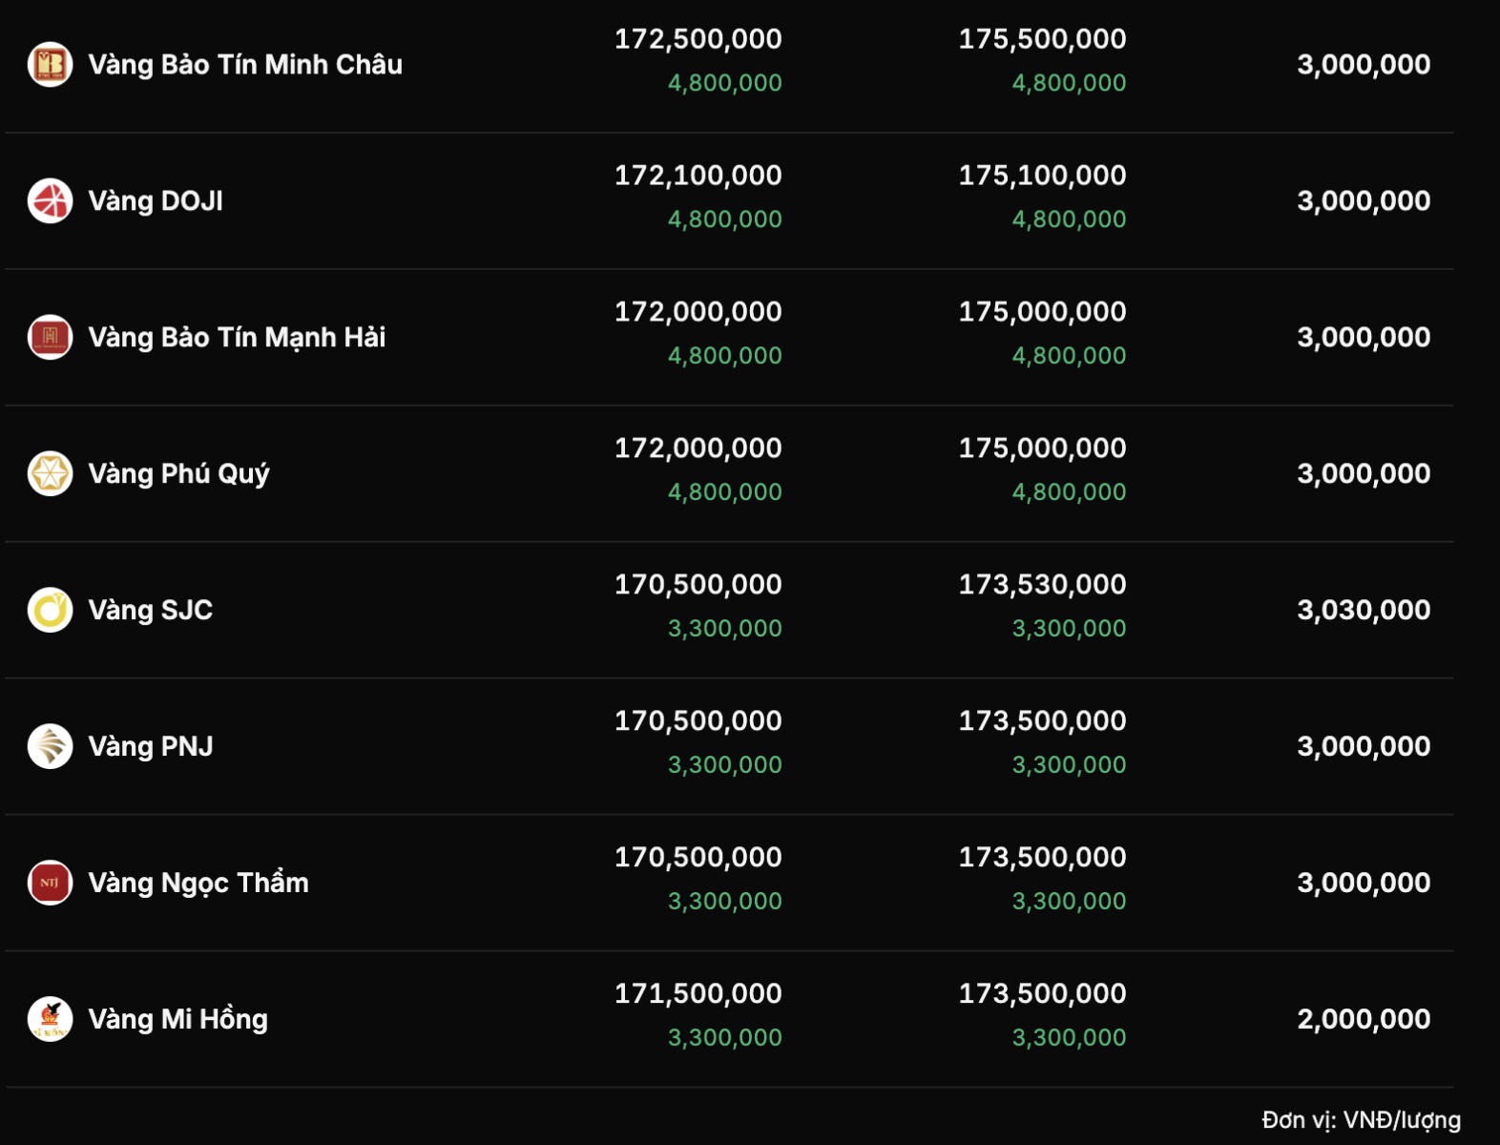Click the SJC yellow ring logo icon
The image size is (1500, 1145).
click(51, 611)
